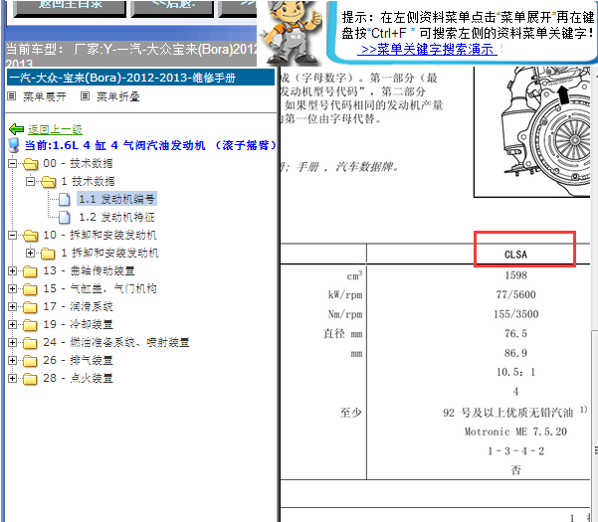Expand the 24 - 燃油准备系统 node
598x522 pixels.
tap(12, 343)
